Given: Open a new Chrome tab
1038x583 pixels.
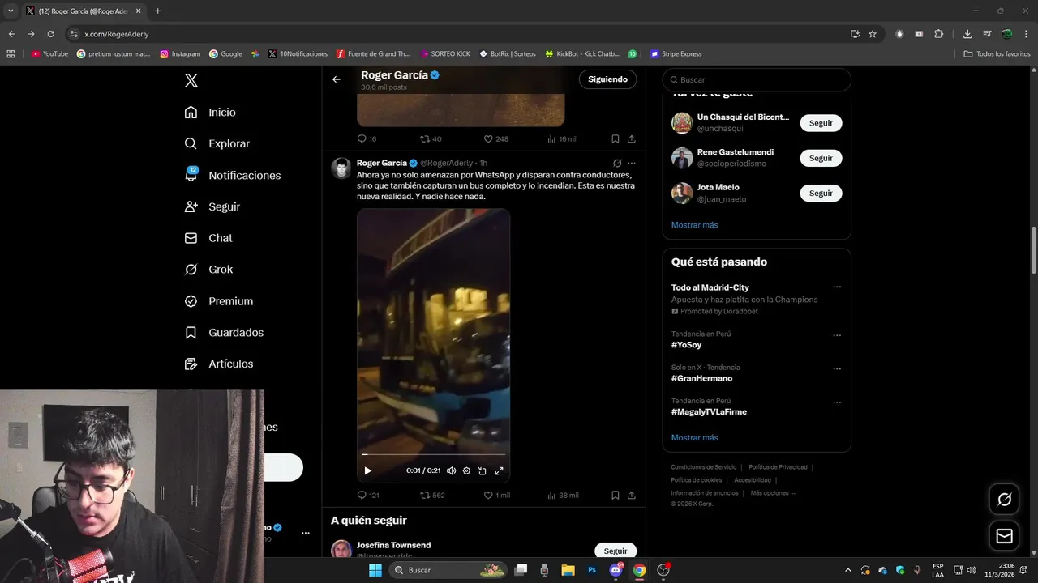Looking at the screenshot, I should tap(157, 11).
